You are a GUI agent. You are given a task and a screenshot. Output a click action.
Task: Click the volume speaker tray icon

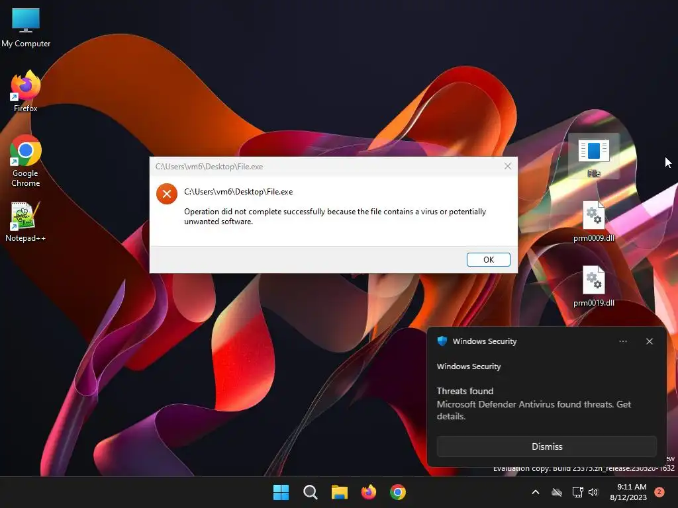pyautogui.click(x=593, y=492)
